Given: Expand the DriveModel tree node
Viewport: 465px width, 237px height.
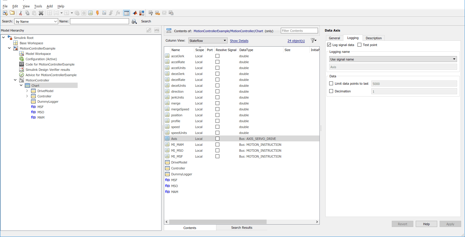Looking at the screenshot, I should (x=27, y=91).
